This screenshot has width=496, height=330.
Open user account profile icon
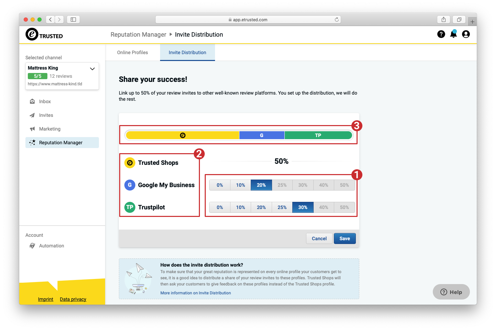click(x=466, y=34)
